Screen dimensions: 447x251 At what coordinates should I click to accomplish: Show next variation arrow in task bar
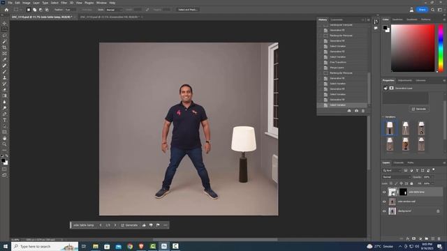115,225
